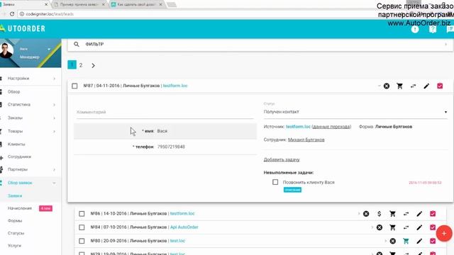
Task: Open Api AutoOrder link on lead №84
Action: (184, 227)
